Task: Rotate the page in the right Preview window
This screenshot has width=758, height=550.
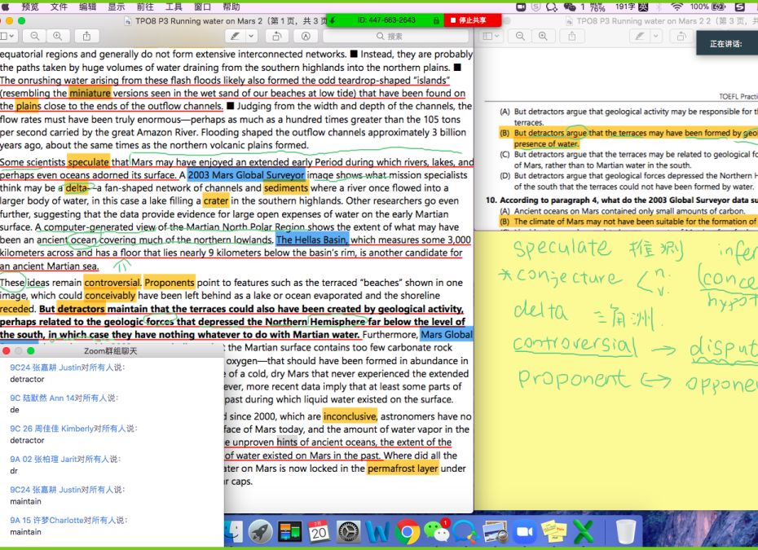Action: click(681, 36)
